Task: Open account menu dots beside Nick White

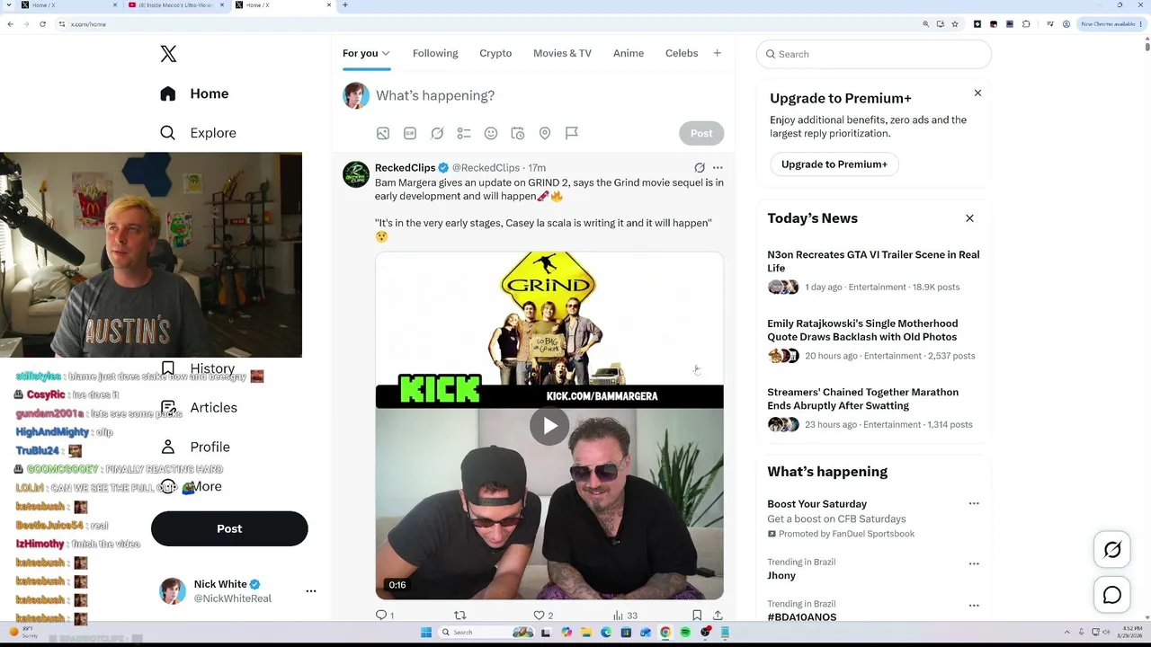Action: 311,591
